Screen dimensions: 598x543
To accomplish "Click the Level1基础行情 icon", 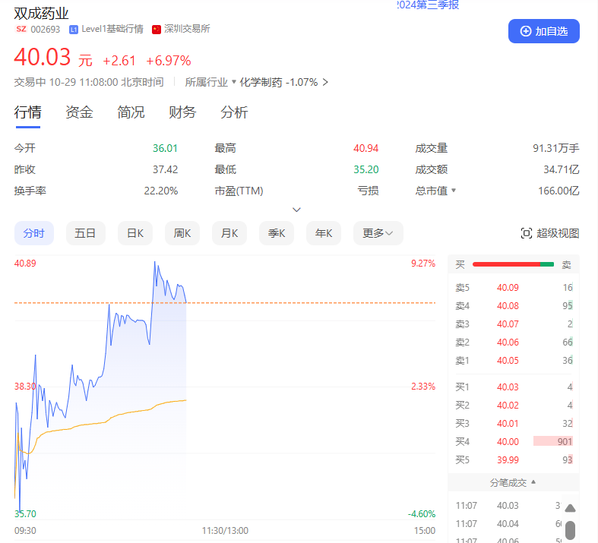I will click(x=74, y=30).
